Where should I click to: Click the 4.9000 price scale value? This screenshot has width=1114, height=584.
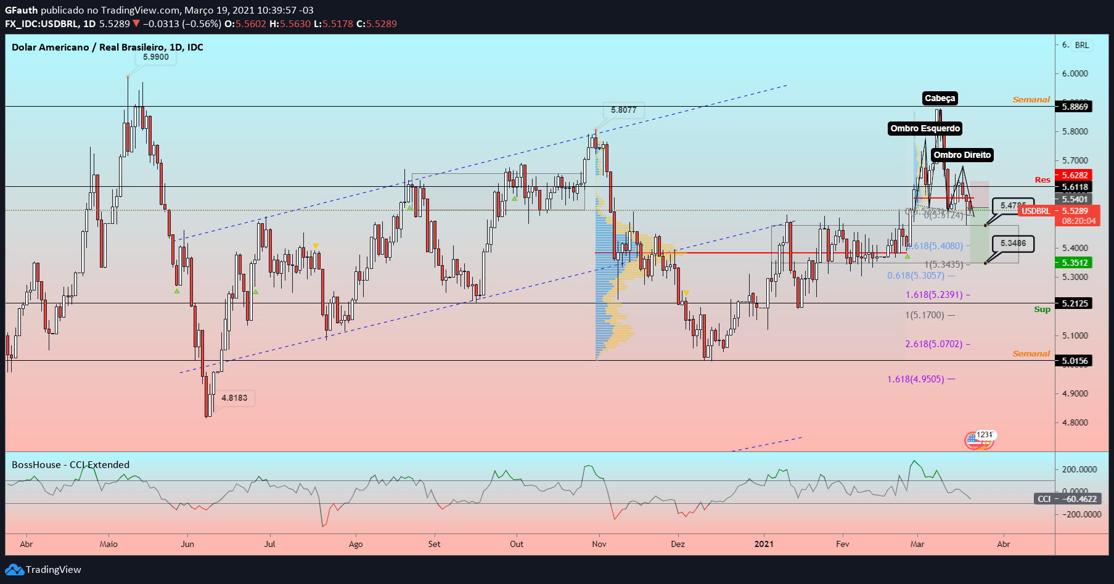click(1075, 394)
